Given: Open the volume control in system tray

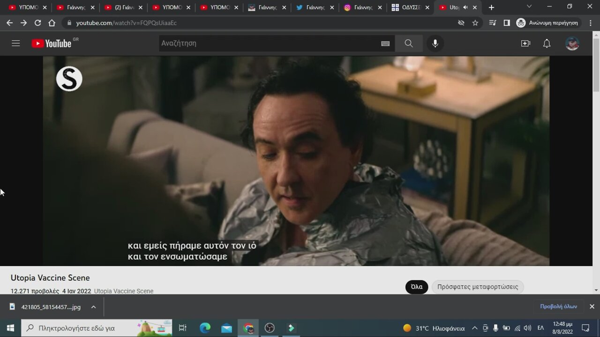Looking at the screenshot, I should click(528, 328).
